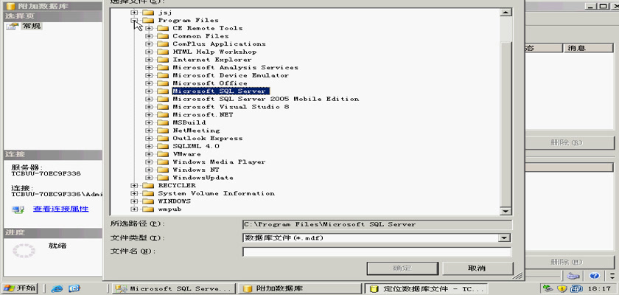The width and height of the screenshot is (619, 295).
Task: Select Microsoft SQL Server 2005 Mobile Edition
Action: pos(266,99)
